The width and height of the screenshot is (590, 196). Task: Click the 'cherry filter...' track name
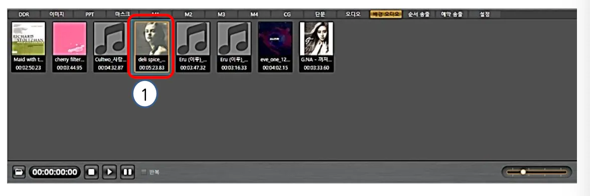(70, 60)
